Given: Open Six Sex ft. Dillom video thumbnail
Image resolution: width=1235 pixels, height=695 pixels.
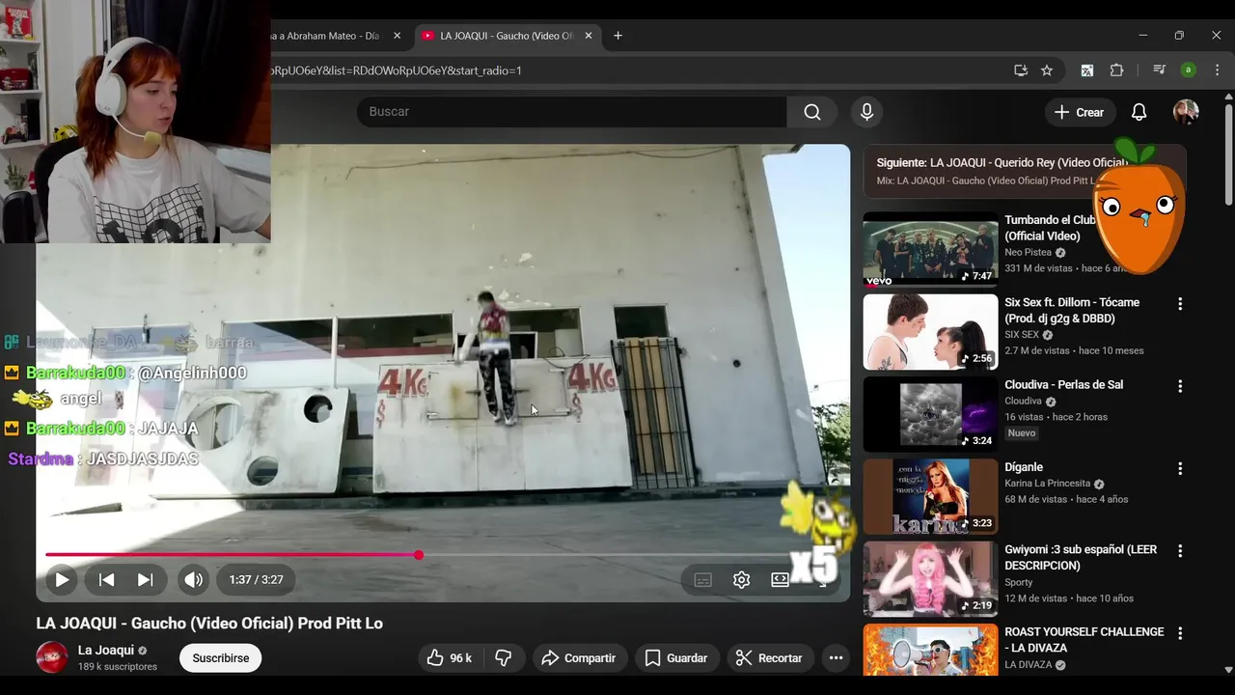Looking at the screenshot, I should coord(930,332).
